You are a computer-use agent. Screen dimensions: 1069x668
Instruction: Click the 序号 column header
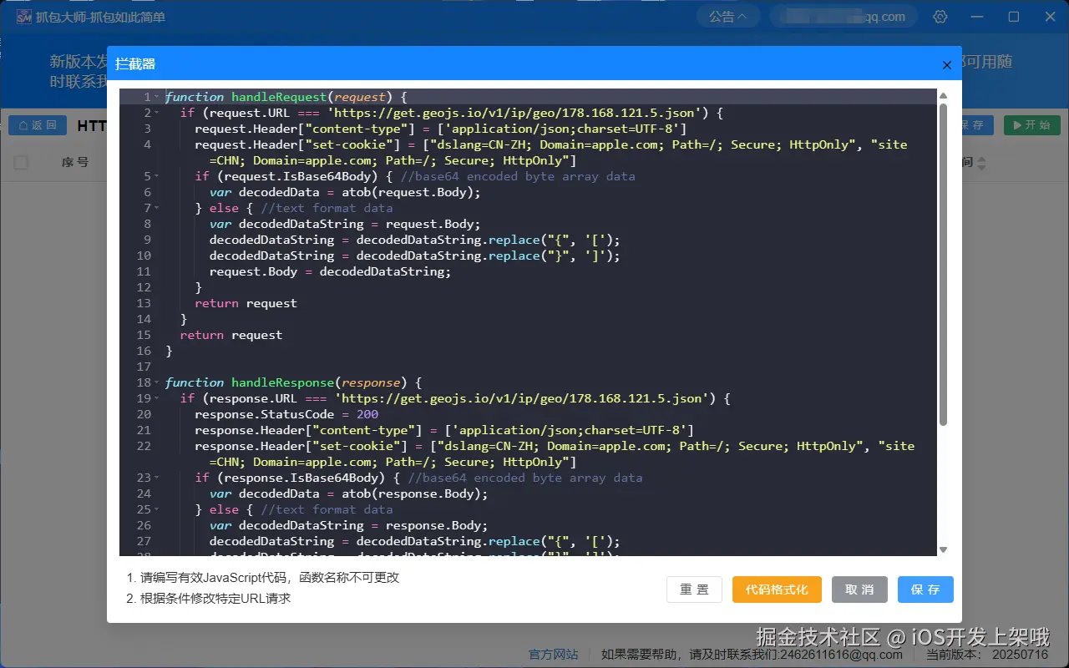click(75, 163)
